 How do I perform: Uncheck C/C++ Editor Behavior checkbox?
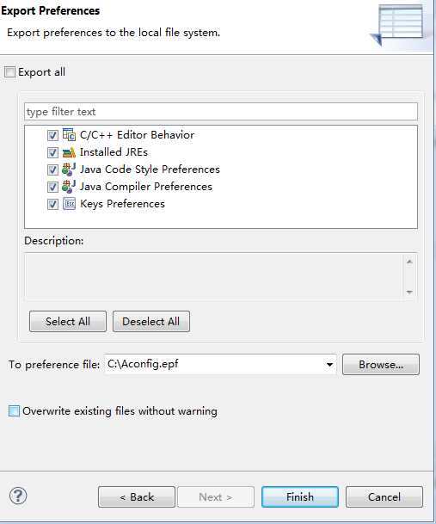point(52,135)
